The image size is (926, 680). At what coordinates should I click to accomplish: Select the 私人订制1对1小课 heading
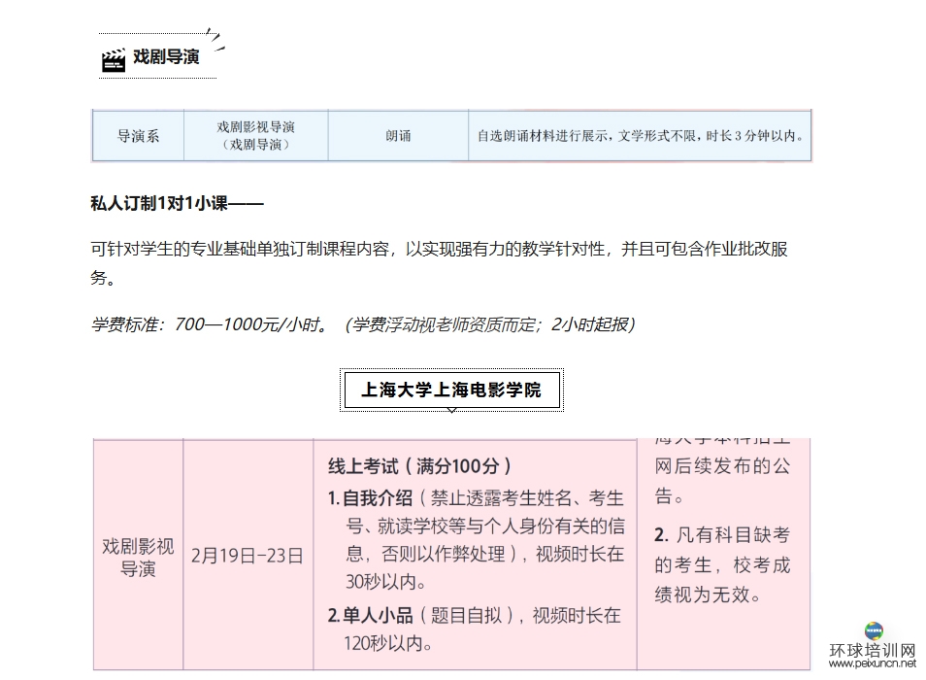(177, 204)
